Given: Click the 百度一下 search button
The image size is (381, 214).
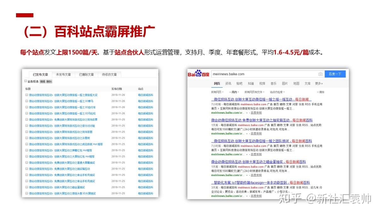Looking at the screenshot, I should (335, 74).
